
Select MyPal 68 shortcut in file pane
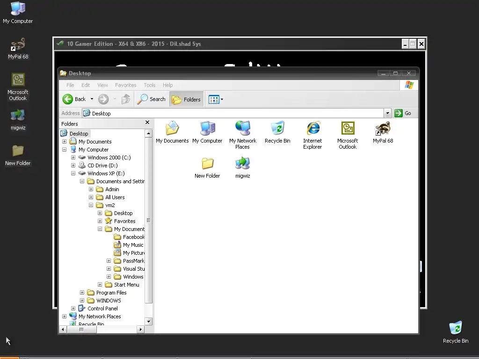coord(383,132)
